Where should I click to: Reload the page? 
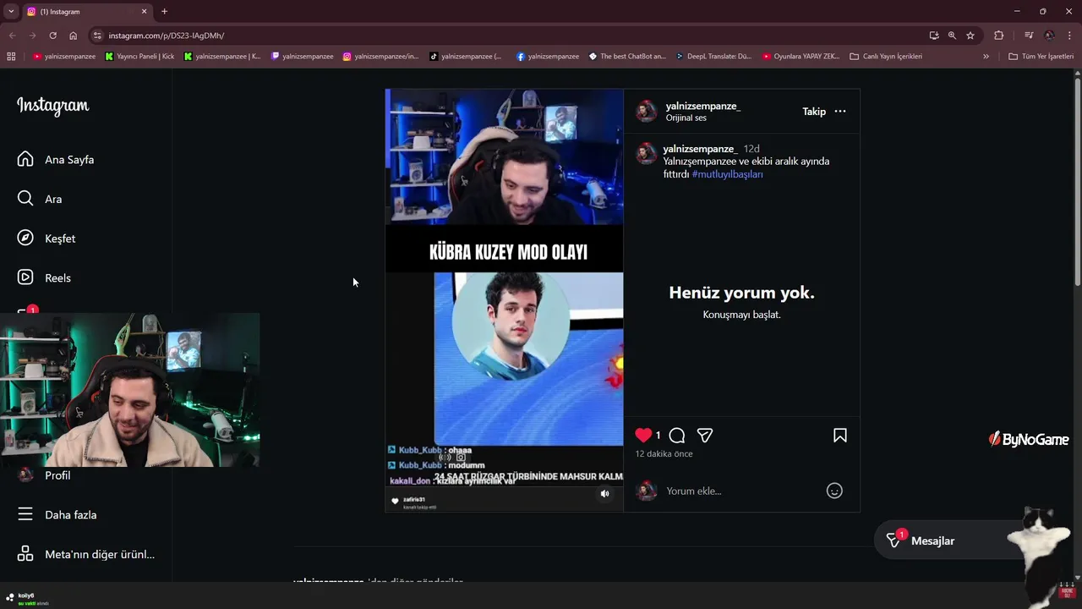pyautogui.click(x=52, y=36)
